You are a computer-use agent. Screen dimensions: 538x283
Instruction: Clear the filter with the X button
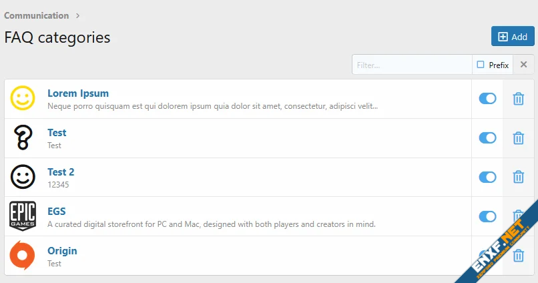[523, 65]
